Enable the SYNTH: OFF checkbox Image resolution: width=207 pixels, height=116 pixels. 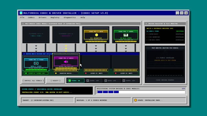coord(124,81)
